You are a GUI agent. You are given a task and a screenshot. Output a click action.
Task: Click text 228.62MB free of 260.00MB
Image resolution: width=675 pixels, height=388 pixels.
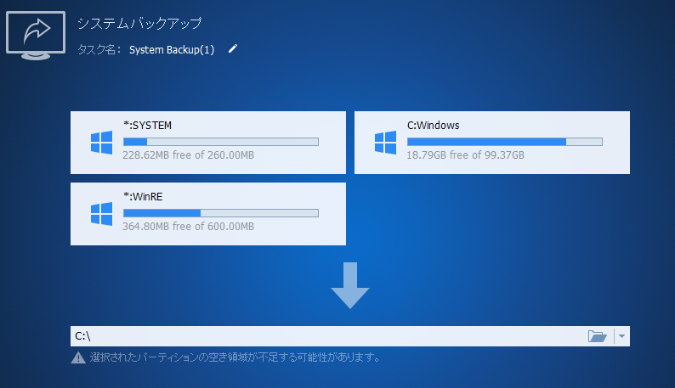click(188, 155)
